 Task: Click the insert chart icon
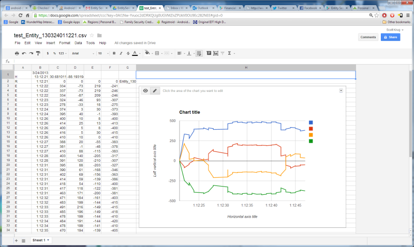[x=216, y=53]
